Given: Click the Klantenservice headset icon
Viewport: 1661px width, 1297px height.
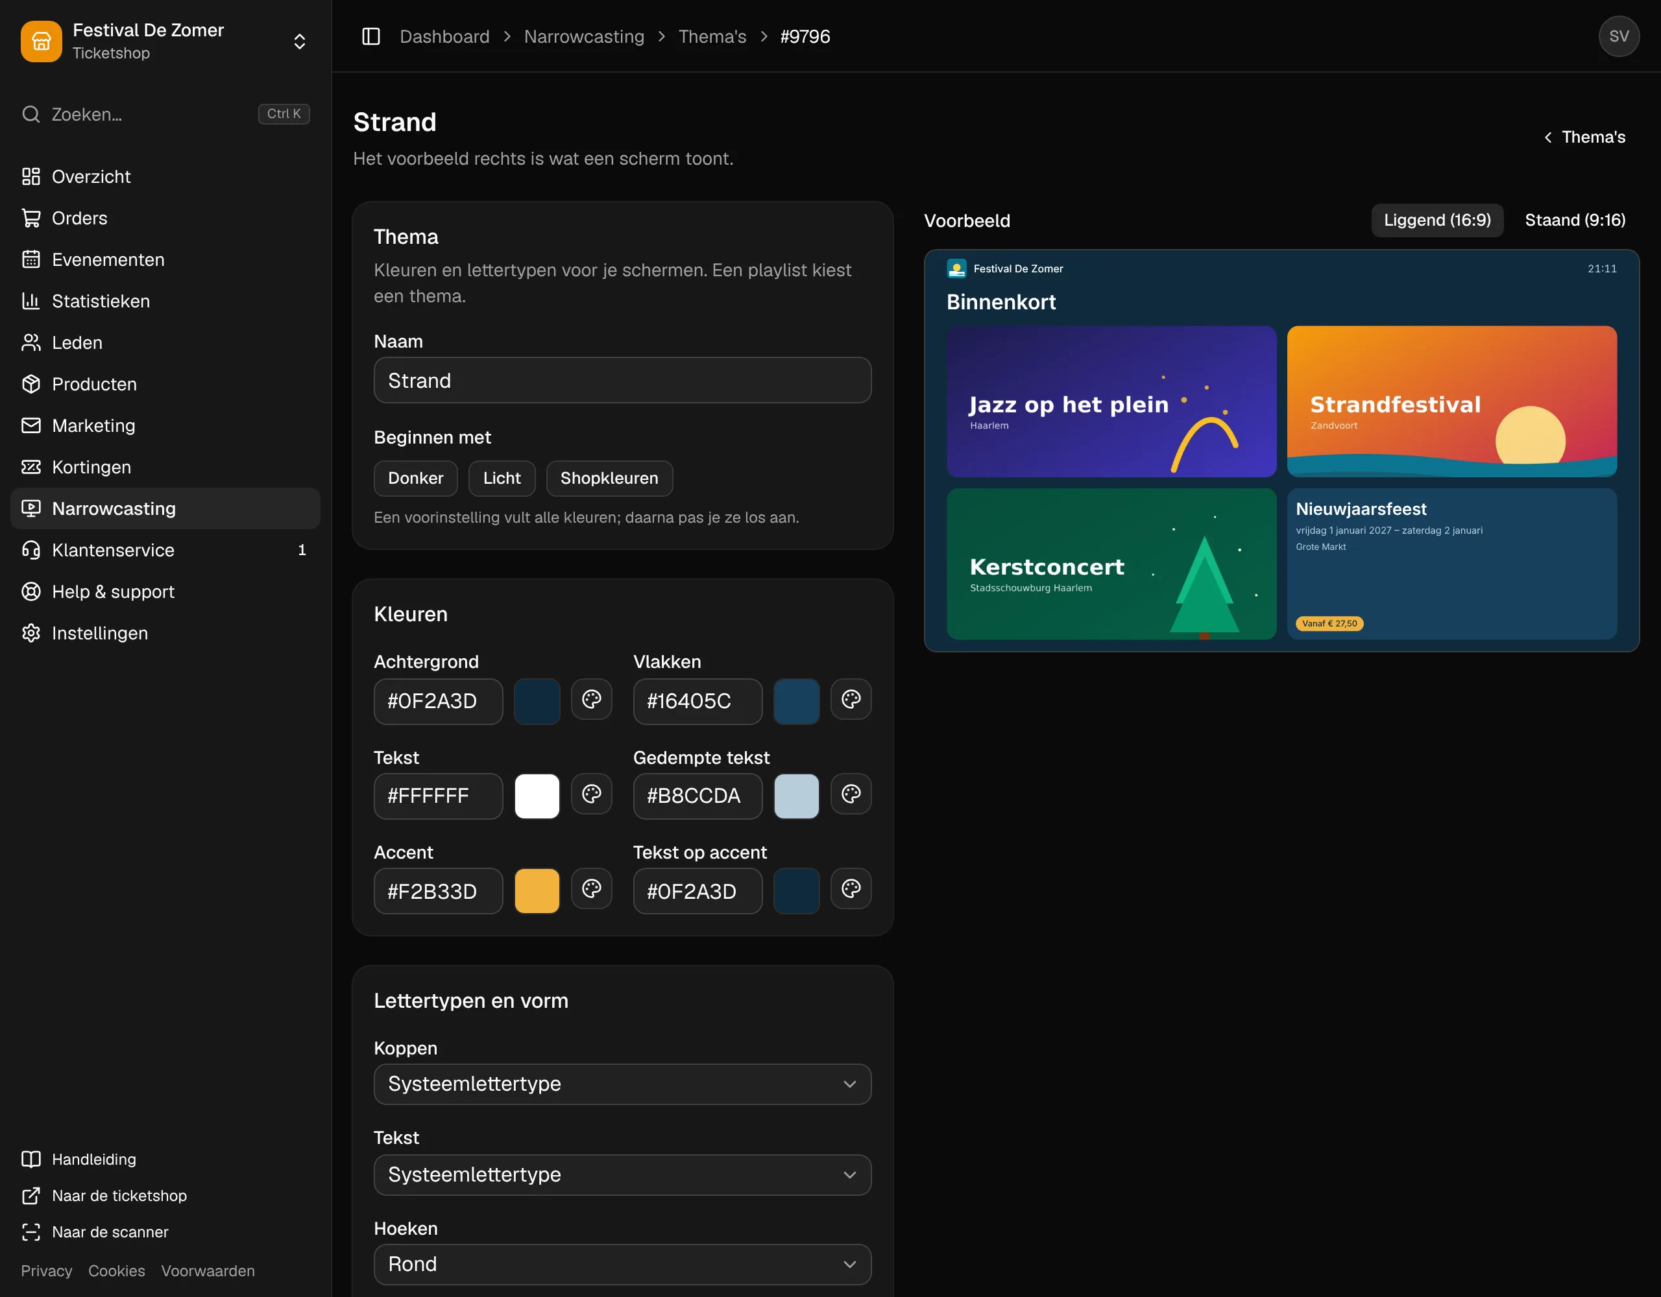Looking at the screenshot, I should pyautogui.click(x=31, y=550).
